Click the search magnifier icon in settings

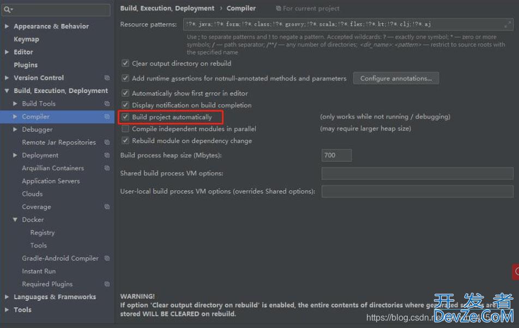[x=7, y=10]
